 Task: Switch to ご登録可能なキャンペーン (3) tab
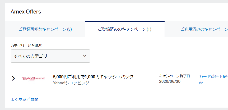click(45, 29)
